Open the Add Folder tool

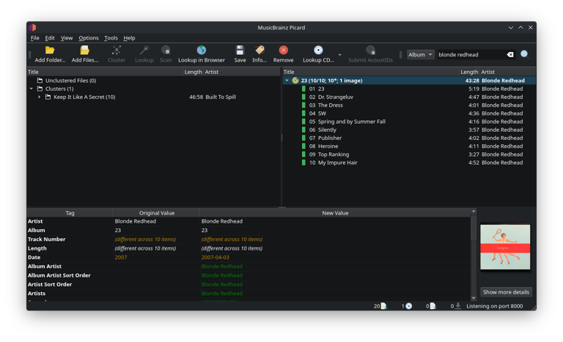coord(50,54)
